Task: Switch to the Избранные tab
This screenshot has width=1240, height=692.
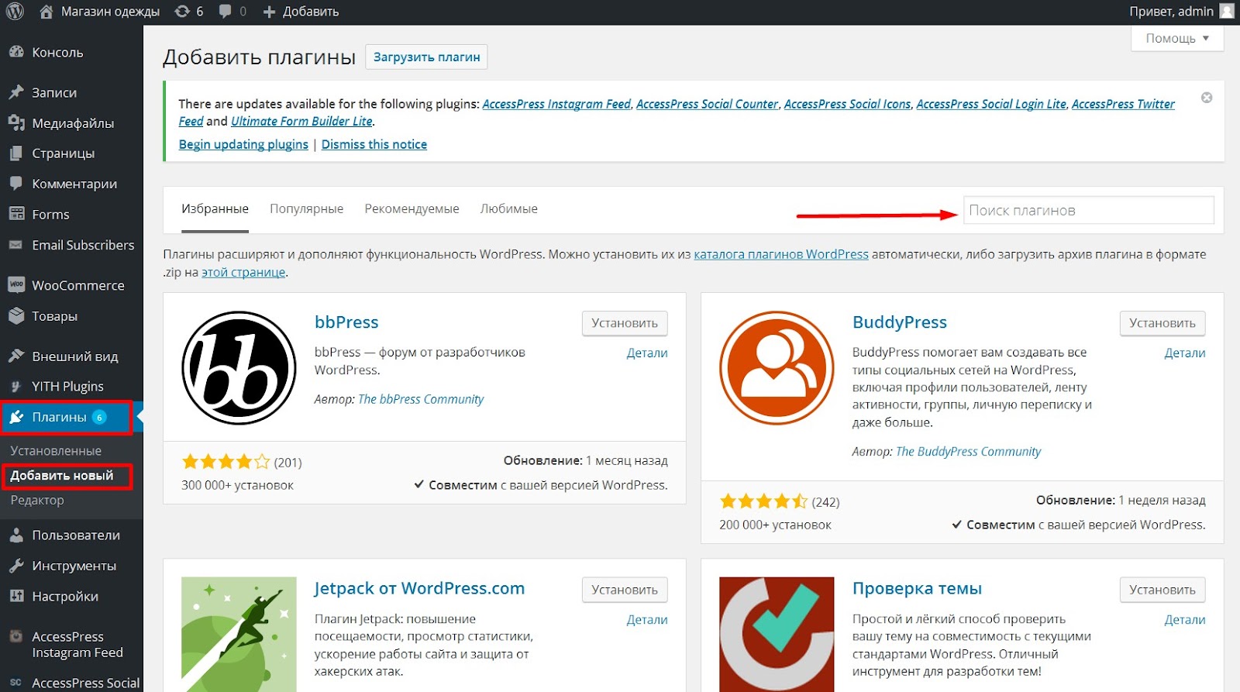Action: (x=215, y=208)
